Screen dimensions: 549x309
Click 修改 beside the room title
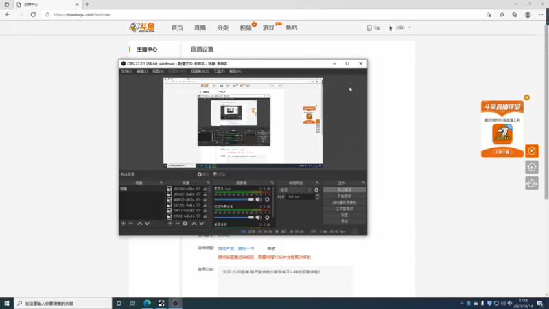(x=271, y=249)
